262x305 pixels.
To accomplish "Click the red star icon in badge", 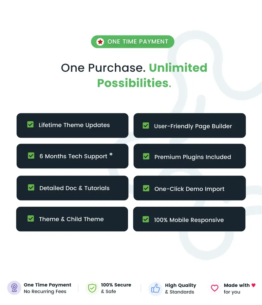I will tap(100, 42).
